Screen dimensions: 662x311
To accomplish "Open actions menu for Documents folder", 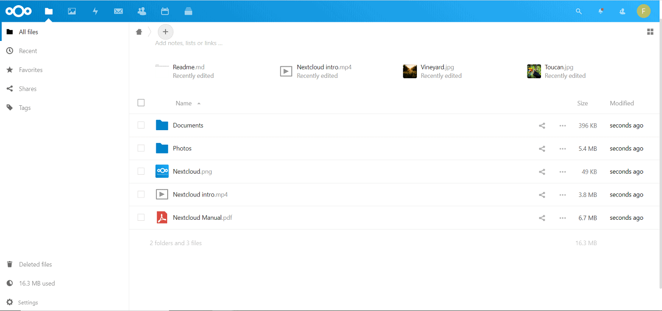I will 562,125.
